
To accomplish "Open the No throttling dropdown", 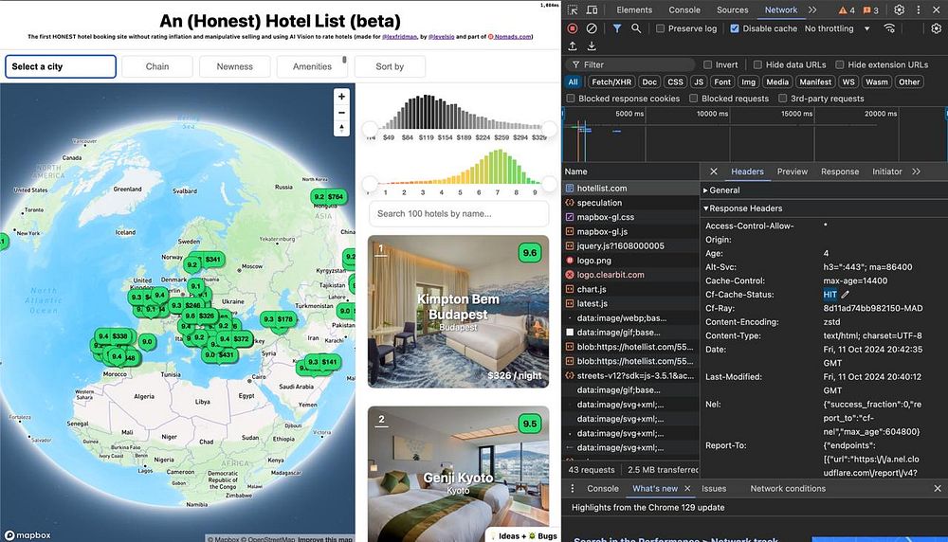I will (x=836, y=28).
